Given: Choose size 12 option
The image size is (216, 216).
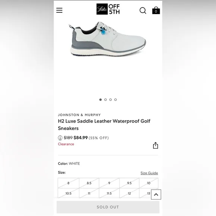Looking at the screenshot, I should (129, 193).
